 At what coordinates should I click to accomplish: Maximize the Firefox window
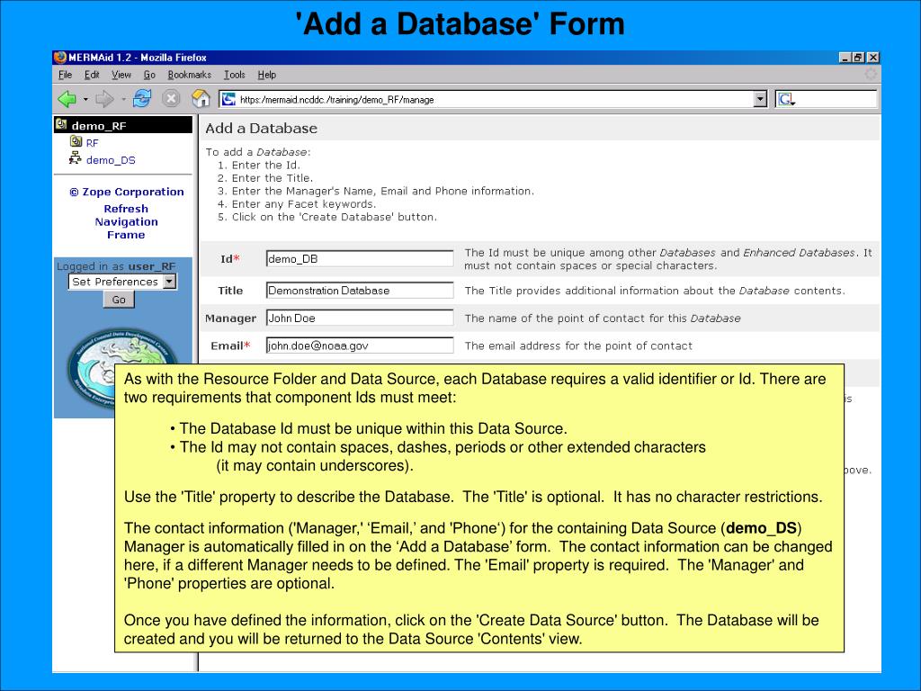coord(858,58)
